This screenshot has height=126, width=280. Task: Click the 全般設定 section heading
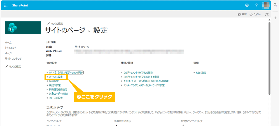52,63
